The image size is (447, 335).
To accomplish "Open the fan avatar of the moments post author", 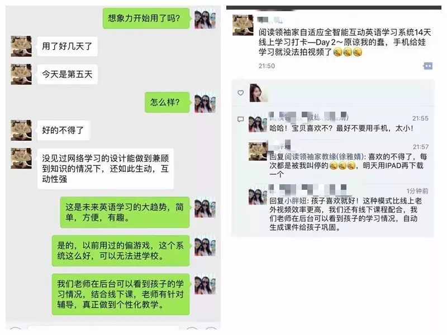I will [243, 25].
